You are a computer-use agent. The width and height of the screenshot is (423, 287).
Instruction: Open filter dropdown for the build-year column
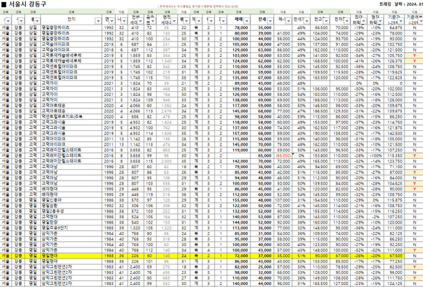[112, 21]
